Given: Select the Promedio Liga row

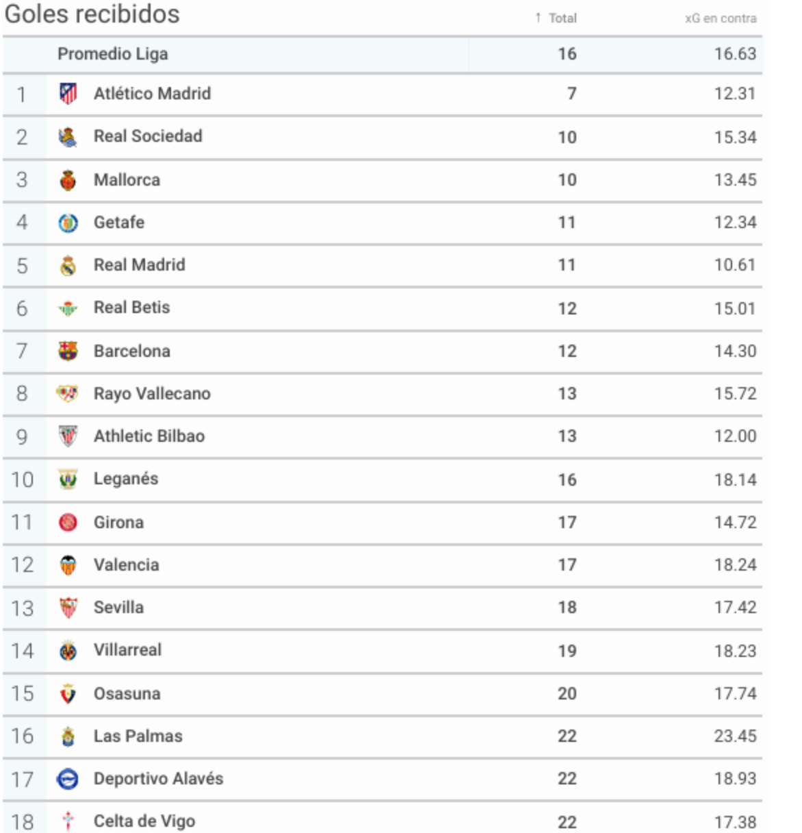Looking at the screenshot, I should pos(383,54).
